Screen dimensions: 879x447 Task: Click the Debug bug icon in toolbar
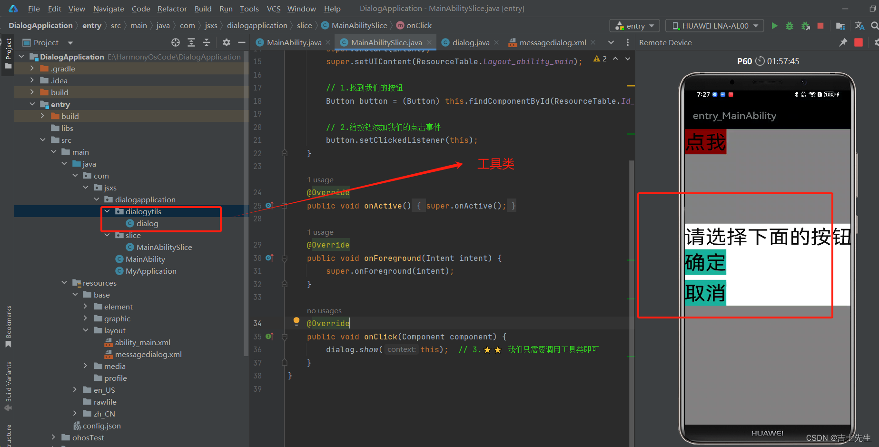790,26
